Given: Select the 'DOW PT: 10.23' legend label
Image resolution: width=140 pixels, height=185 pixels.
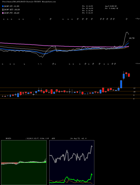Looking at the screenshot, I should point(11,13).
